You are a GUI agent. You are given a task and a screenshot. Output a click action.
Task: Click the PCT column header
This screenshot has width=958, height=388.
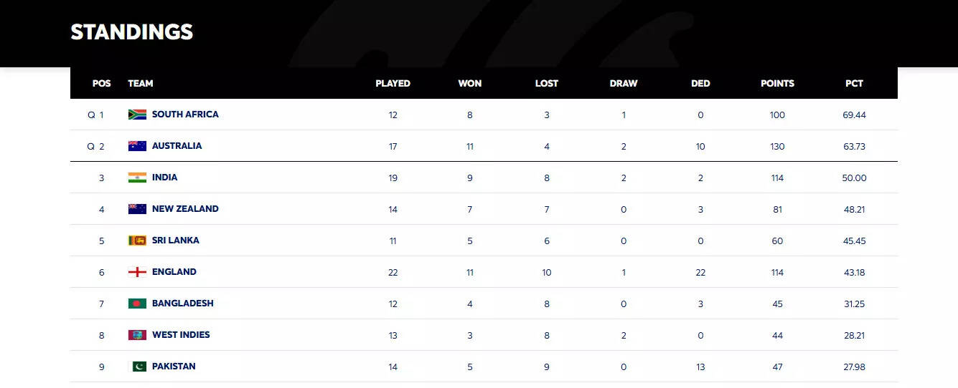point(854,83)
